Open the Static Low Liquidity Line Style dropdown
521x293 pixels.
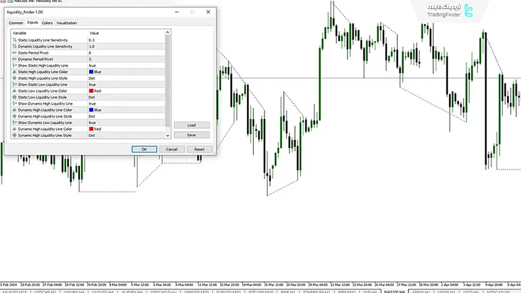(x=92, y=97)
